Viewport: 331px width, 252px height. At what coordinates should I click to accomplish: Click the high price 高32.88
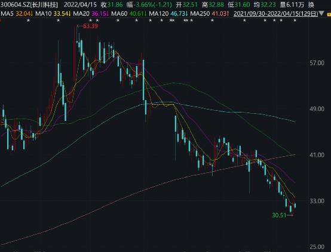point(213,5)
